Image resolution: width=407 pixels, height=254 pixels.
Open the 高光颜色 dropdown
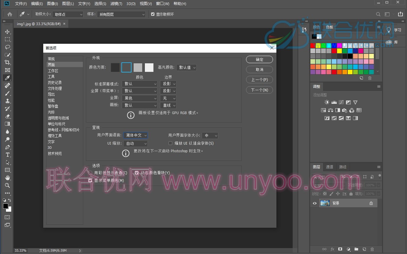[186, 67]
